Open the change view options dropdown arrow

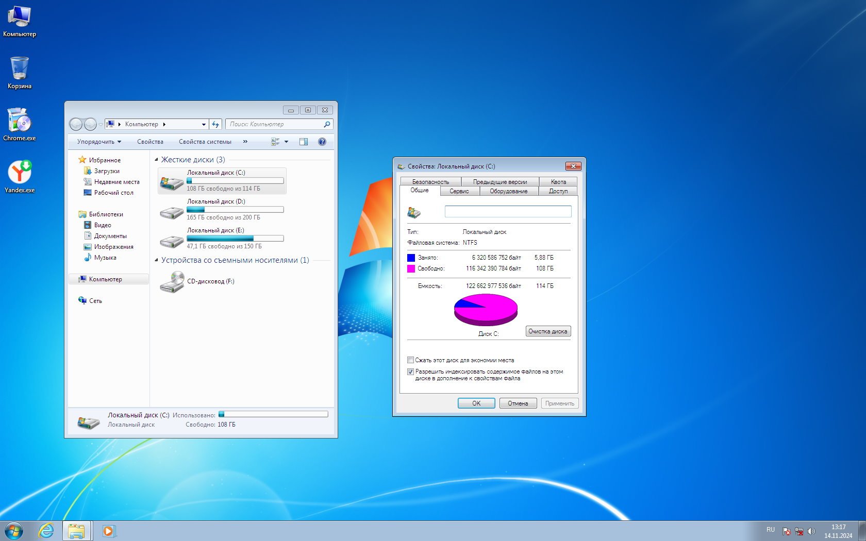tap(287, 142)
